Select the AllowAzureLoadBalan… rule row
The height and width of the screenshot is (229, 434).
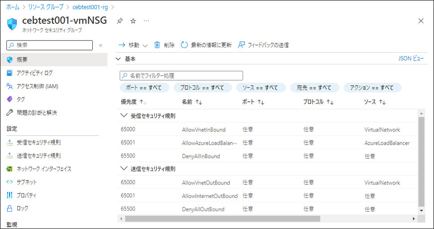pyautogui.click(x=267, y=142)
